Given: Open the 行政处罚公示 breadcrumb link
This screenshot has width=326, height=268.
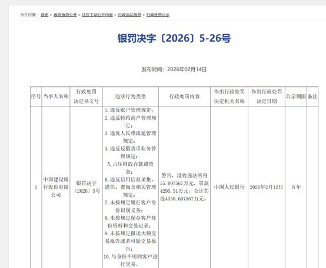Looking at the screenshot, I should (158, 15).
